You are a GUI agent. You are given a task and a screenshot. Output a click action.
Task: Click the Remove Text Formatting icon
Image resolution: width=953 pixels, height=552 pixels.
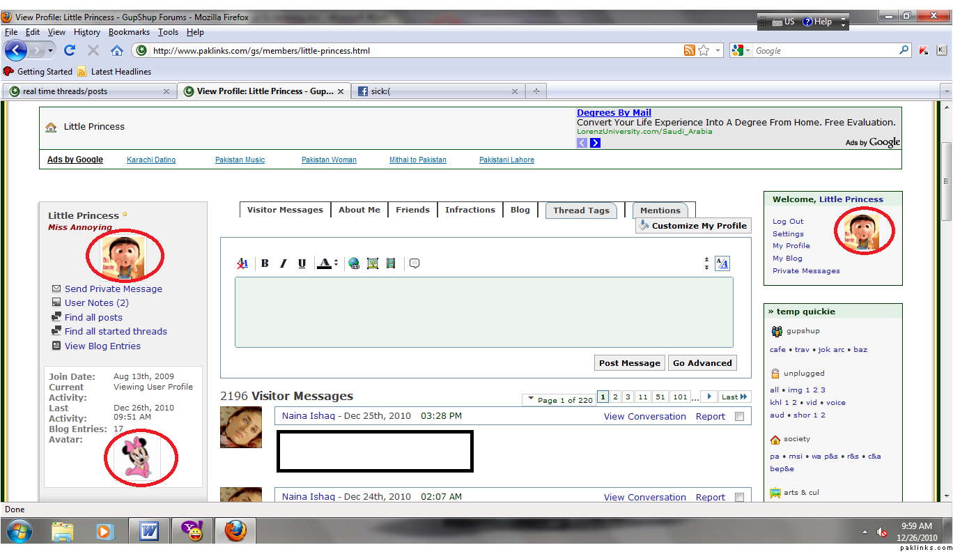242,263
